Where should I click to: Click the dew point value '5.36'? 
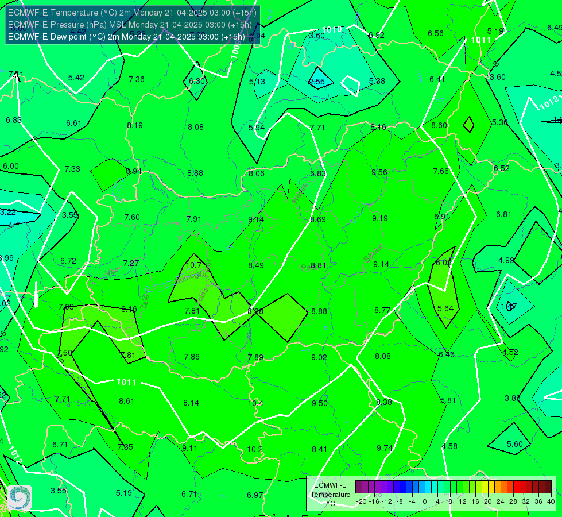coord(499,122)
